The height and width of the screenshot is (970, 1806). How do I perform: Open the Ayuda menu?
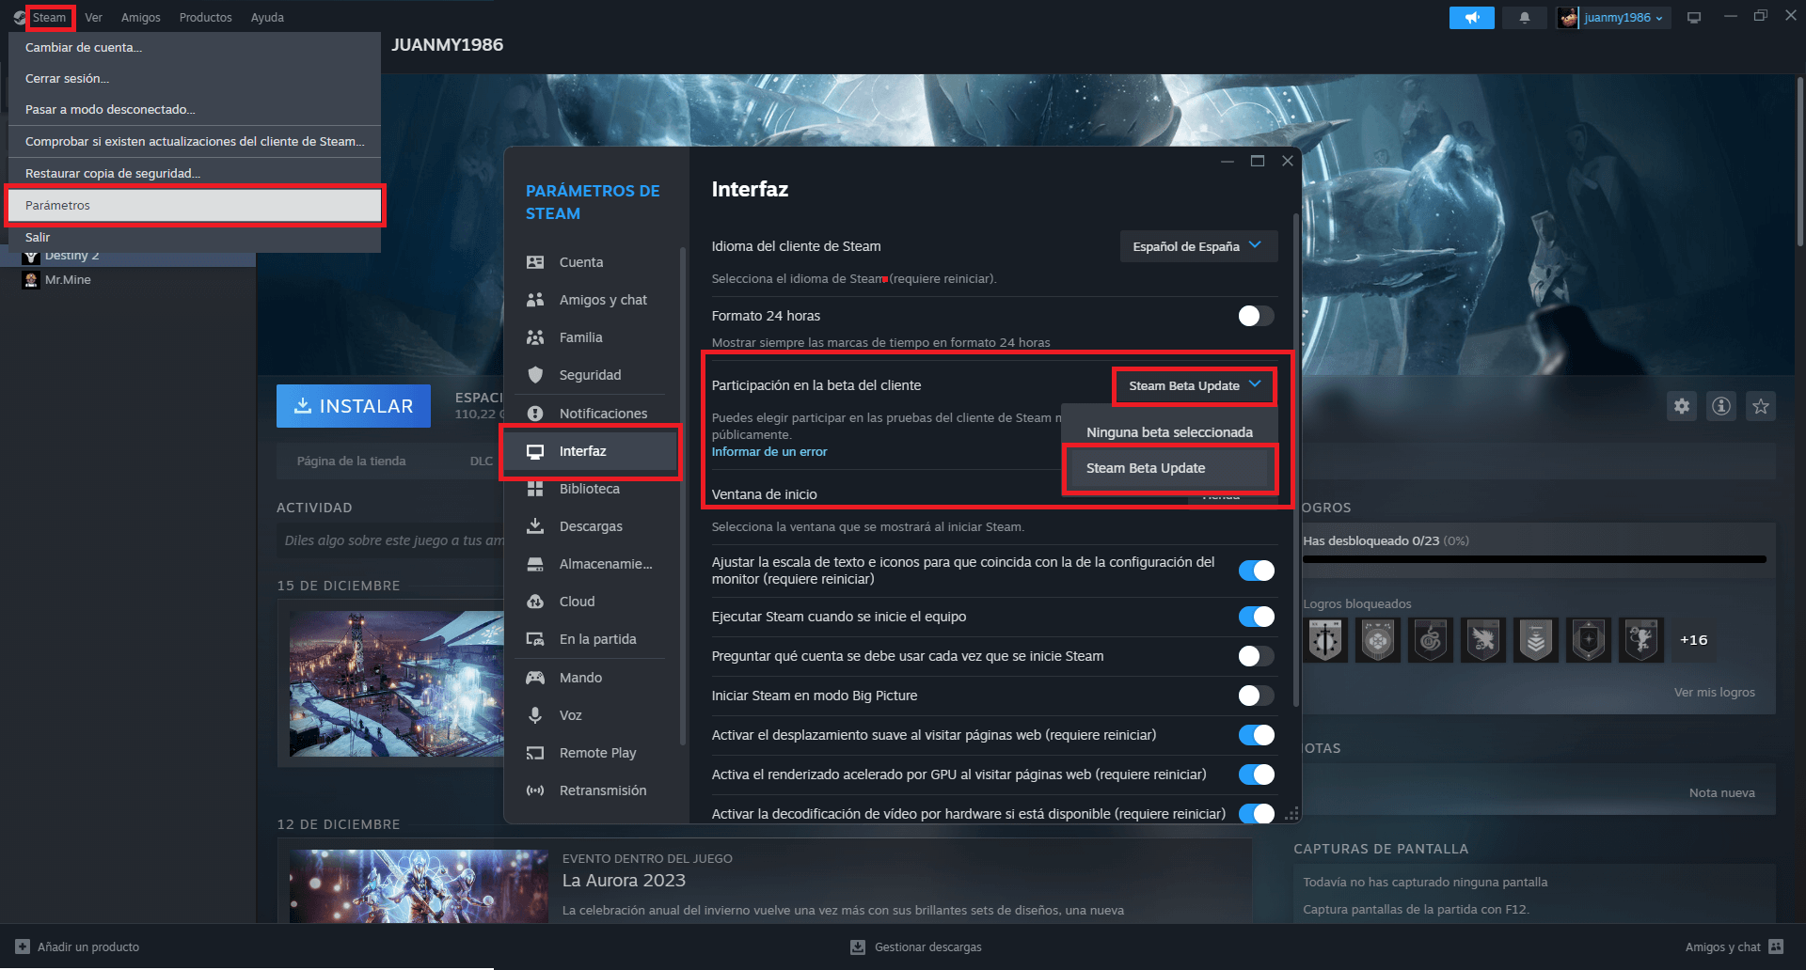pos(267,17)
